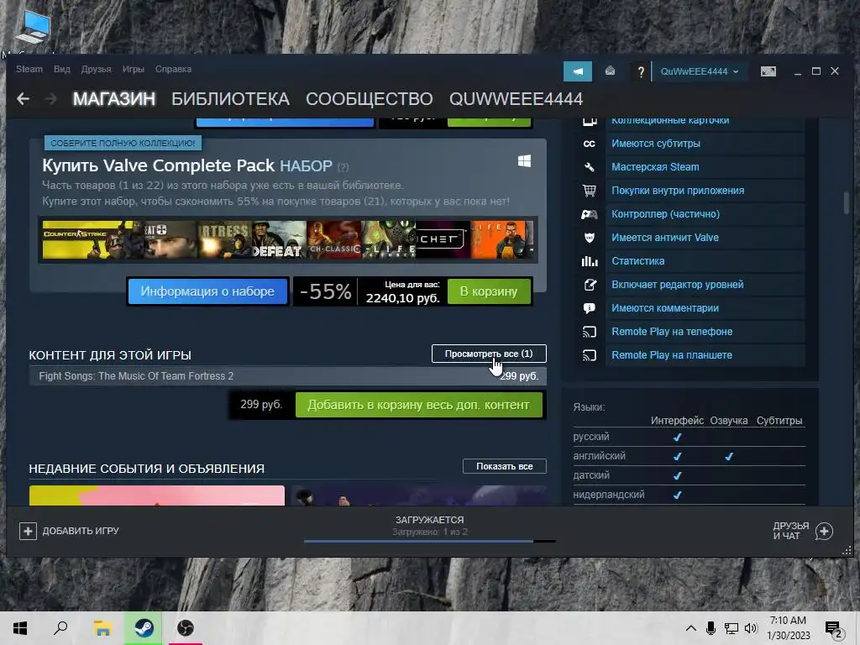Click the Steam taskbar icon
The height and width of the screenshot is (645, 860).
(x=144, y=628)
